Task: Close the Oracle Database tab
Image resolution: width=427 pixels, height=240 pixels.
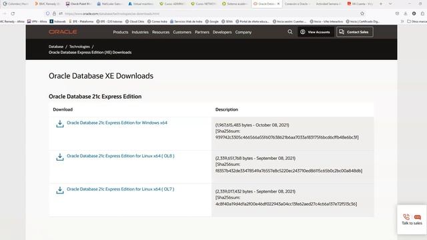Action: (x=278, y=4)
